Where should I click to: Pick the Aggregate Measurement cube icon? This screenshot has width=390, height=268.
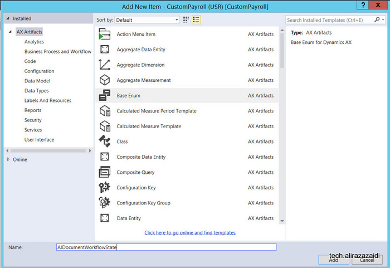click(105, 80)
